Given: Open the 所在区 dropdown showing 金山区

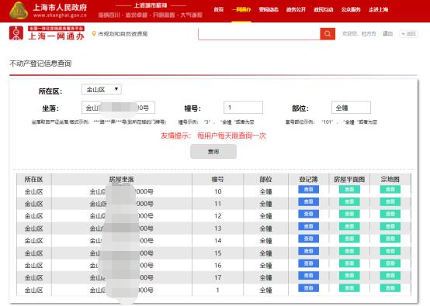Looking at the screenshot, I should [x=102, y=89].
